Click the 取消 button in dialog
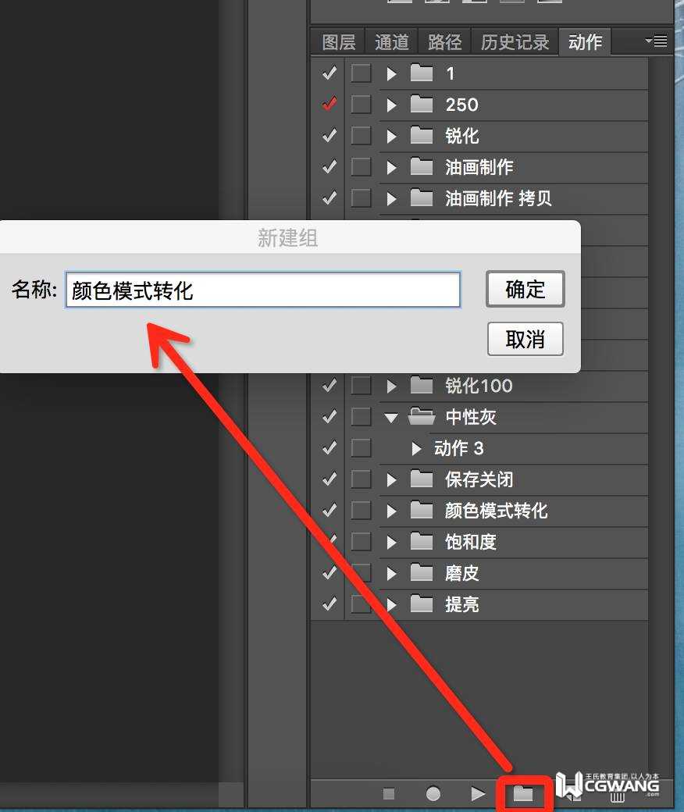684x812 pixels. (525, 339)
